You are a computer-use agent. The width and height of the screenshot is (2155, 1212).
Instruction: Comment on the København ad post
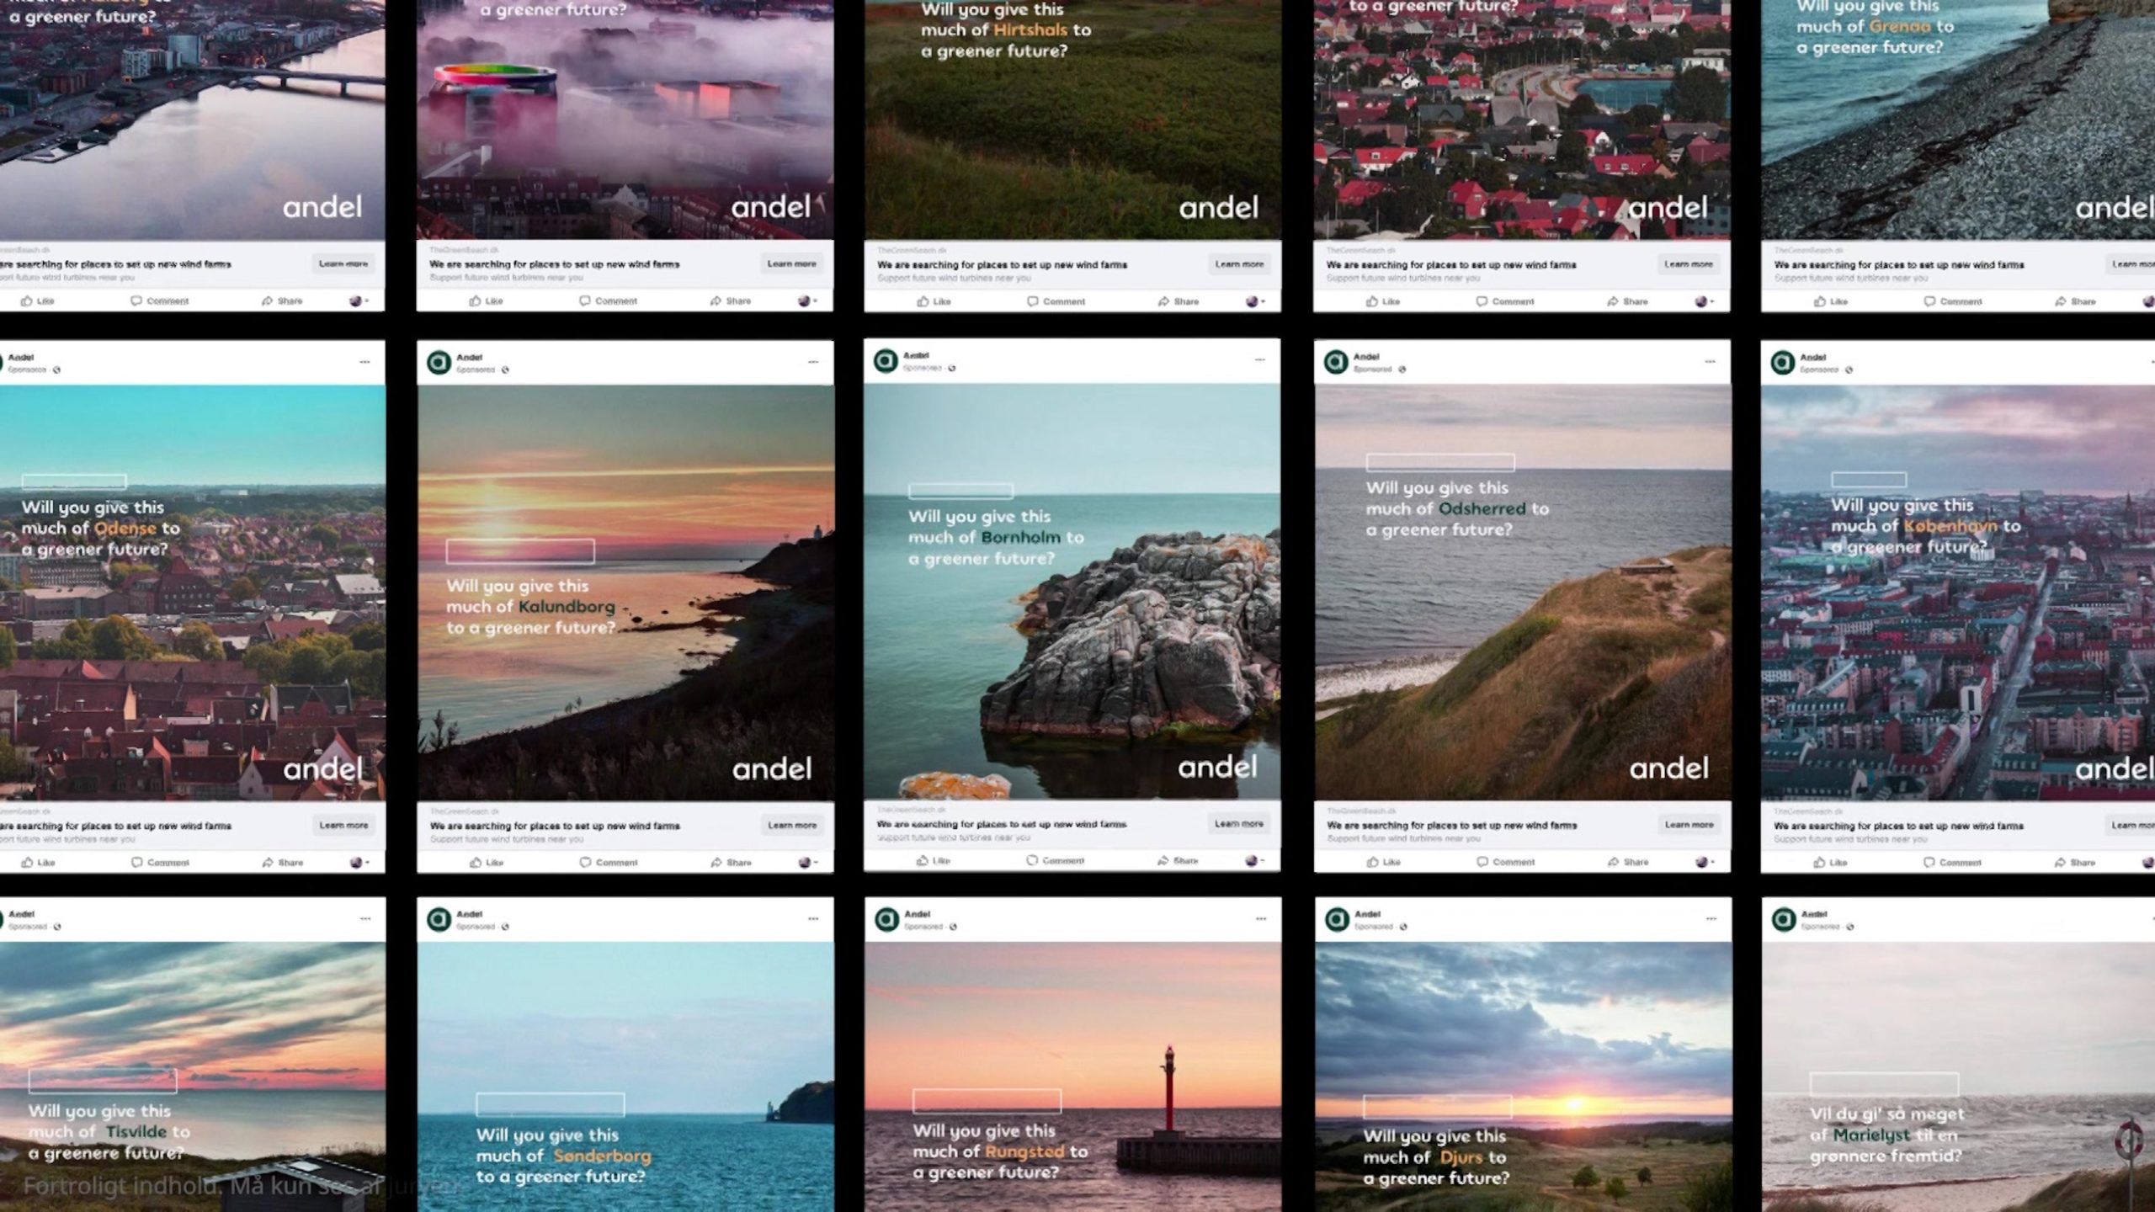(x=1953, y=862)
